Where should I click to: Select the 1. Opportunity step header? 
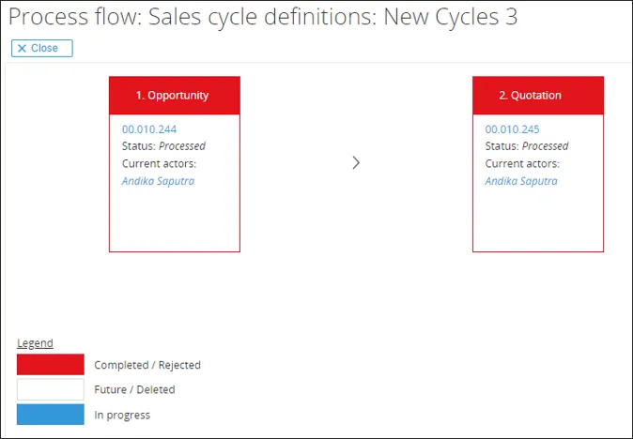(175, 95)
